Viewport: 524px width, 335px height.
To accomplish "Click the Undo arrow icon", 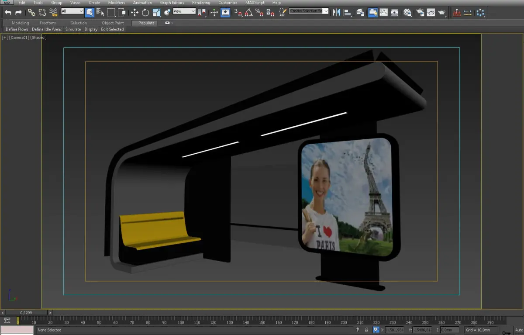I will pos(8,13).
